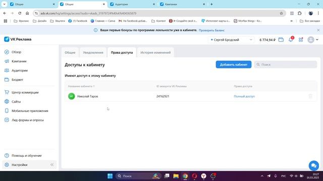The width and height of the screenshot is (323, 181).
Task: Open the Все закладки folder
Action: [310, 21]
